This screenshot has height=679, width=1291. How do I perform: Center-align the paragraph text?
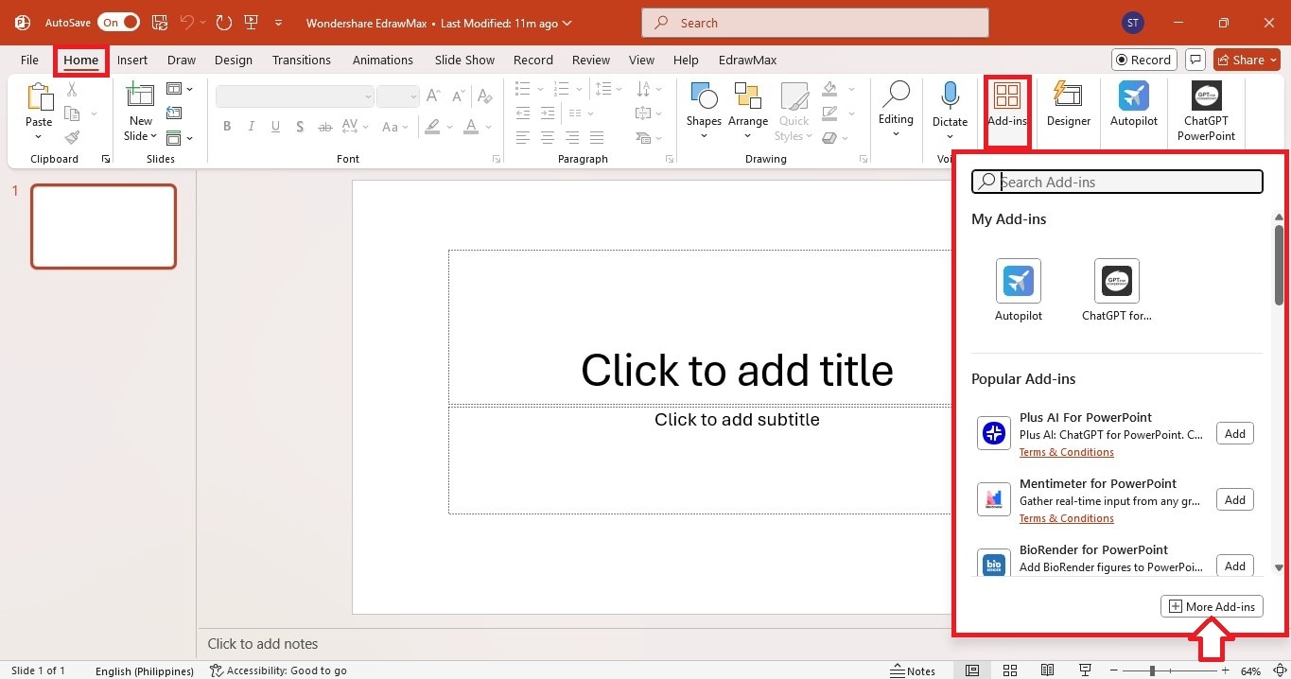pos(547,138)
